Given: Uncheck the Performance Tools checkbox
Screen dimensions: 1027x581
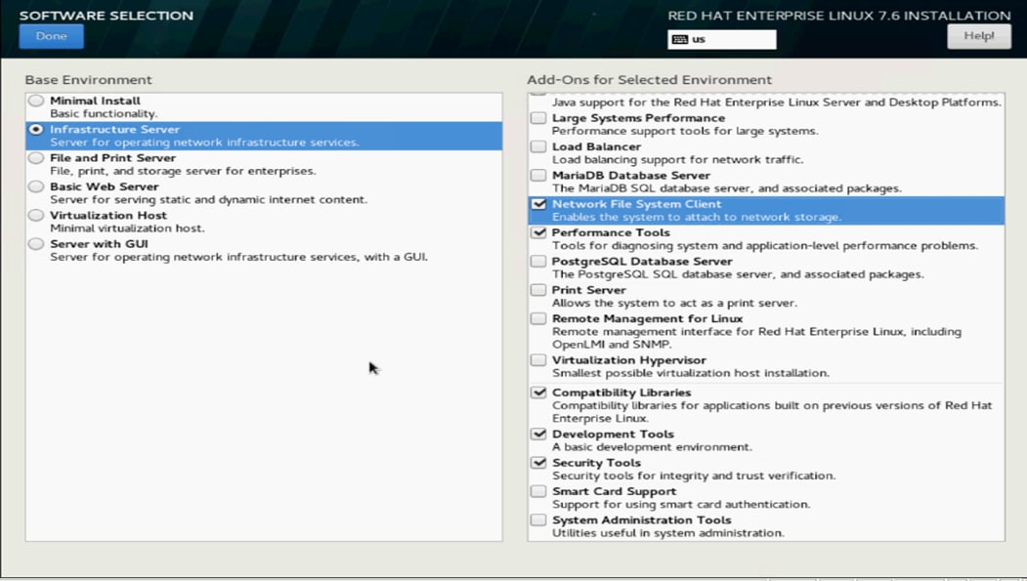Looking at the screenshot, I should coord(538,232).
